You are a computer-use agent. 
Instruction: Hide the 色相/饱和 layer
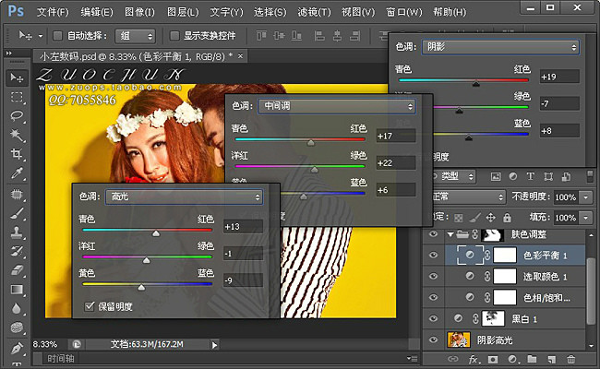point(433,297)
